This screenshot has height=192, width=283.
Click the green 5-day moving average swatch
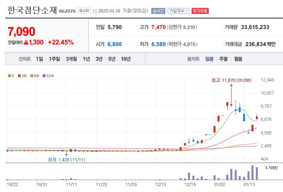click(10, 76)
